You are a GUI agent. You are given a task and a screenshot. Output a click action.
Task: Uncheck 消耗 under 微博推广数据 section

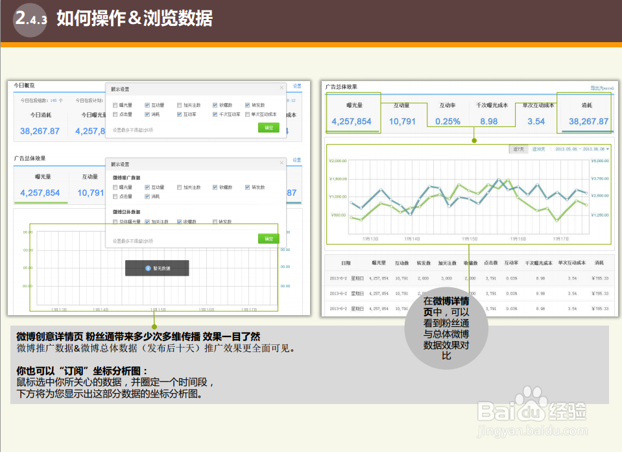click(x=147, y=196)
